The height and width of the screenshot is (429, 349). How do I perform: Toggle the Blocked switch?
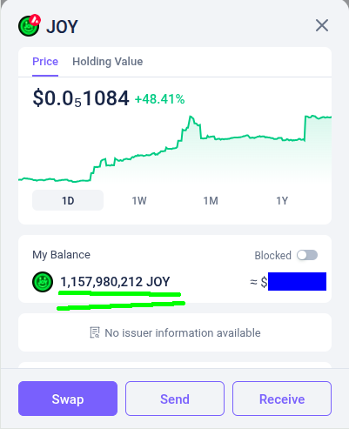point(307,255)
